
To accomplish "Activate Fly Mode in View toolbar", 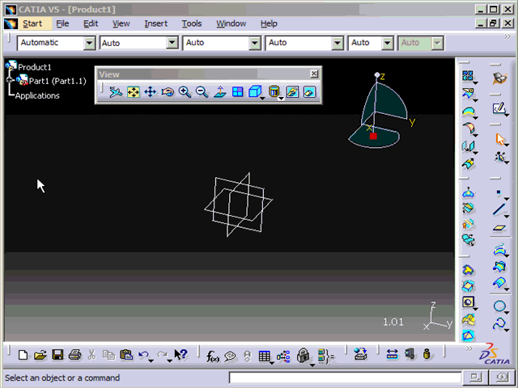I will [116, 91].
